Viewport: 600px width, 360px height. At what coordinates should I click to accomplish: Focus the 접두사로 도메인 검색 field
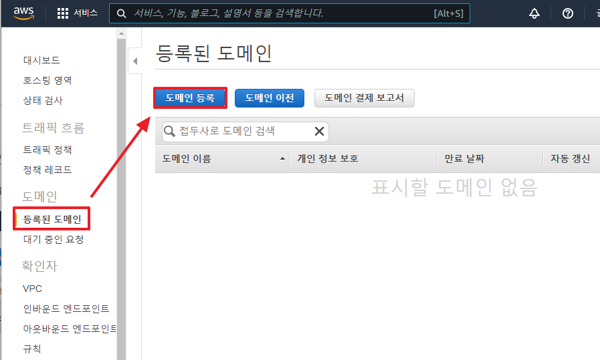point(245,132)
